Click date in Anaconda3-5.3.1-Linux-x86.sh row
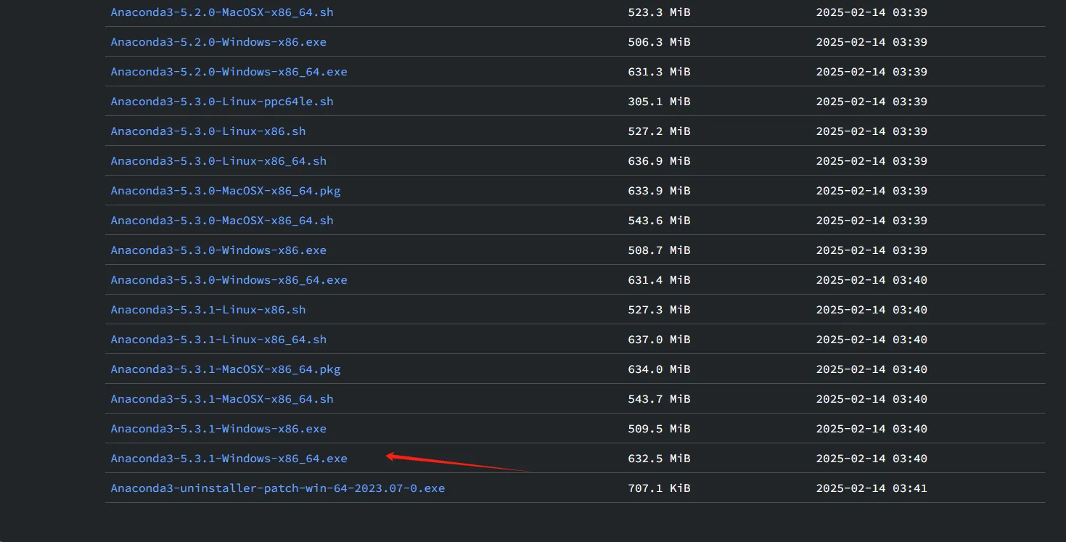The width and height of the screenshot is (1066, 542). [872, 310]
